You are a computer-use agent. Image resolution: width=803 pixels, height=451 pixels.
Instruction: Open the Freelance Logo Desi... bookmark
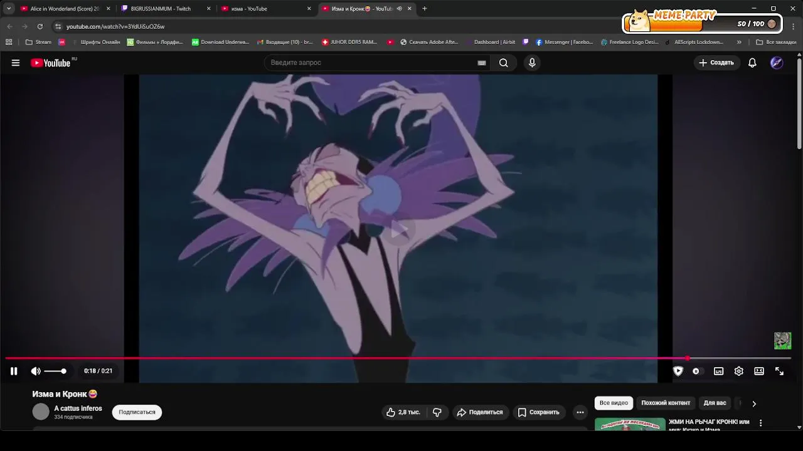click(629, 42)
